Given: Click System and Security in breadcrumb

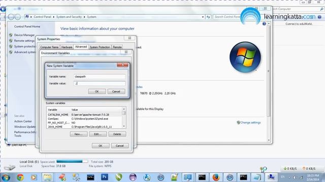Looking at the screenshot, I should [69, 17].
